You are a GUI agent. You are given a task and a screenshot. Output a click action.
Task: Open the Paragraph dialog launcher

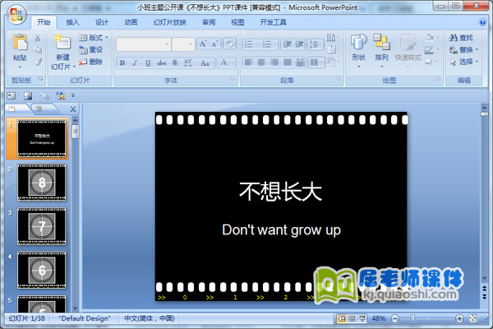tap(339, 79)
